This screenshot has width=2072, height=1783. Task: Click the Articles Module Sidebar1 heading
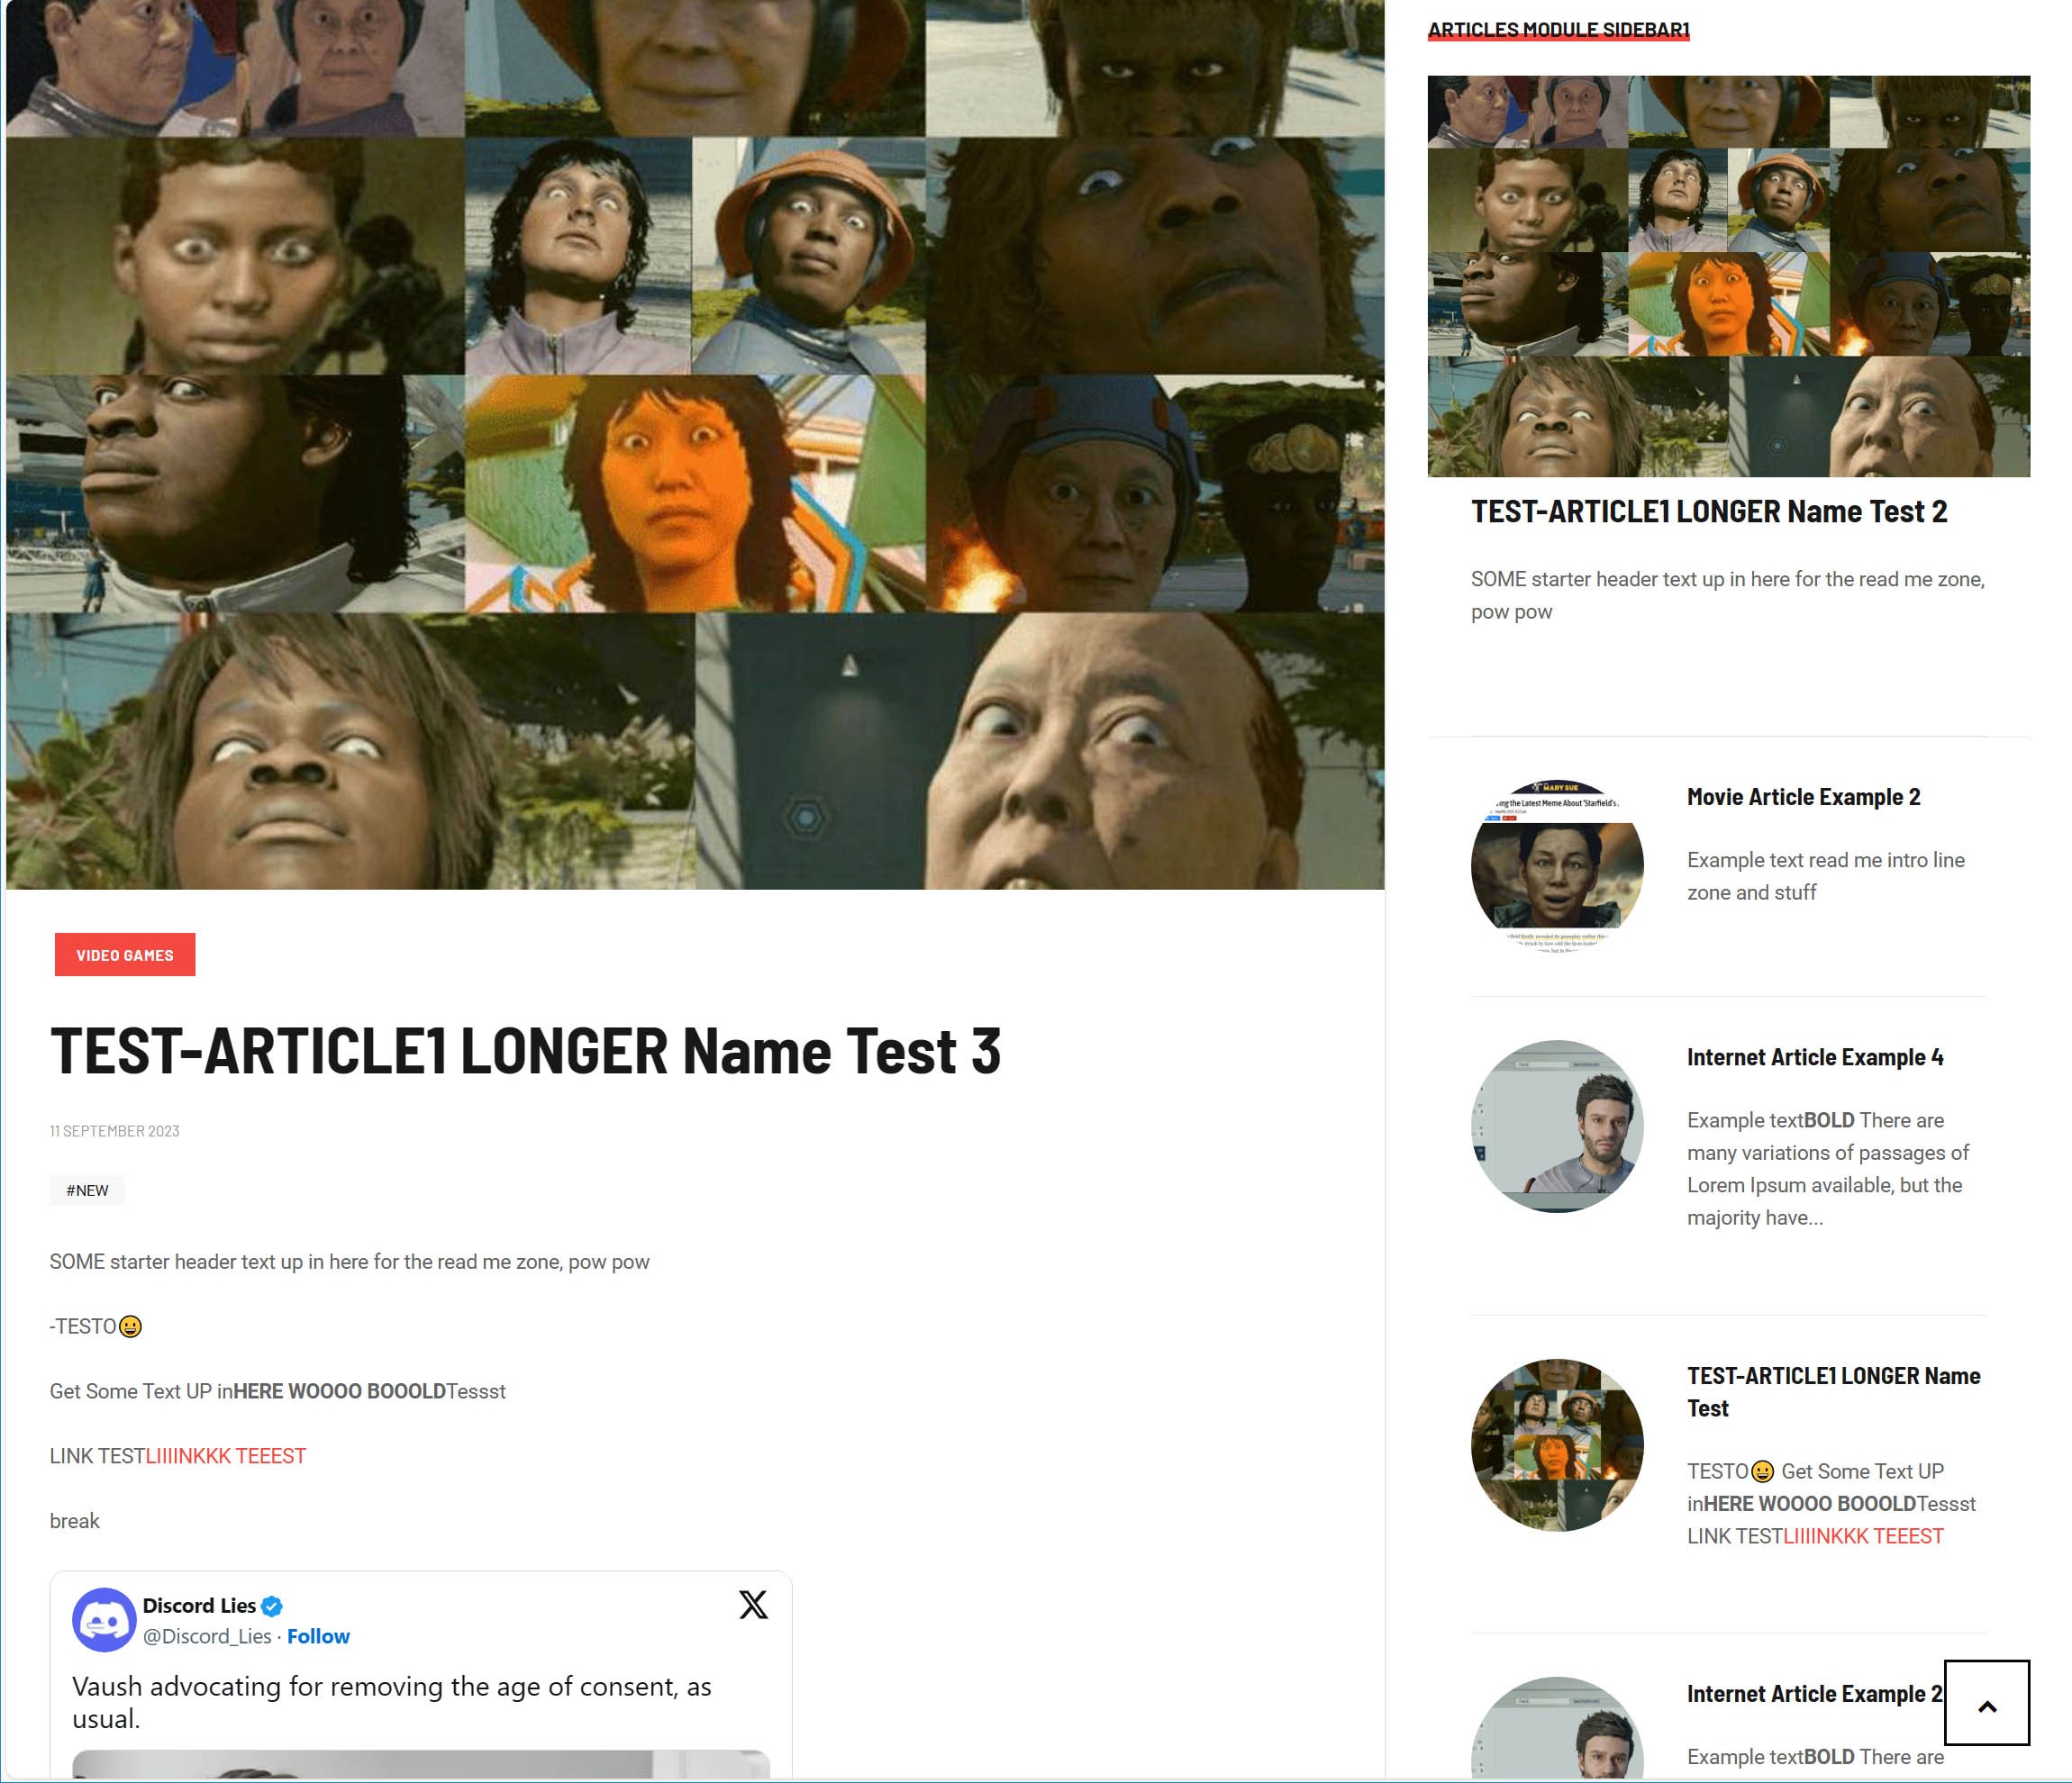pos(1558,30)
